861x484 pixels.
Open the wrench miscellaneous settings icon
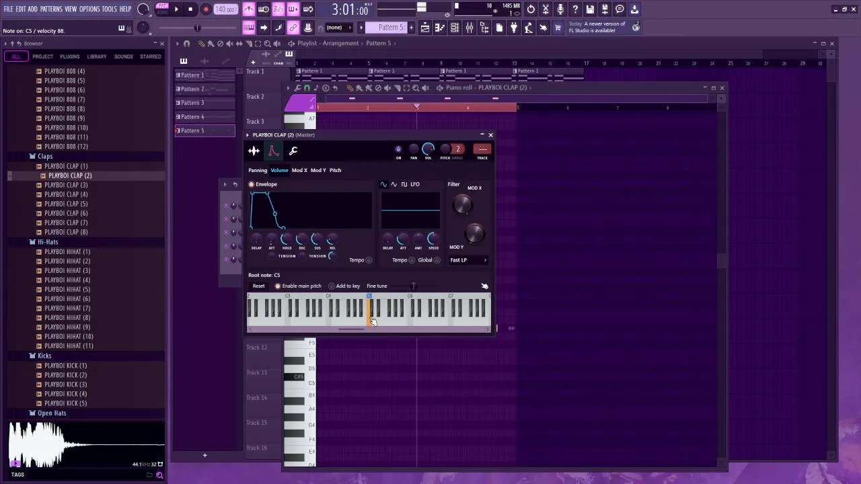[293, 151]
